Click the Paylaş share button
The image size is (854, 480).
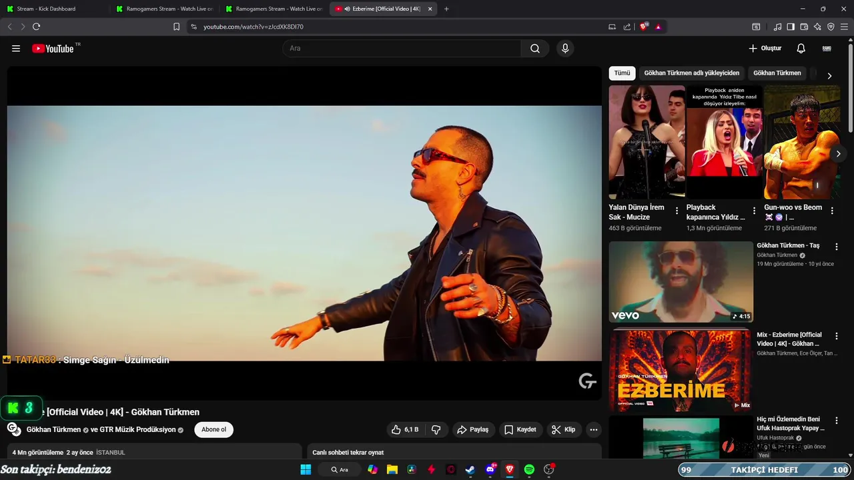click(473, 430)
